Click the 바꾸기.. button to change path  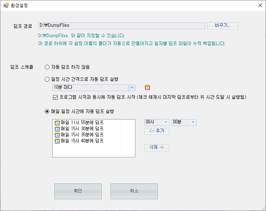tap(223, 26)
